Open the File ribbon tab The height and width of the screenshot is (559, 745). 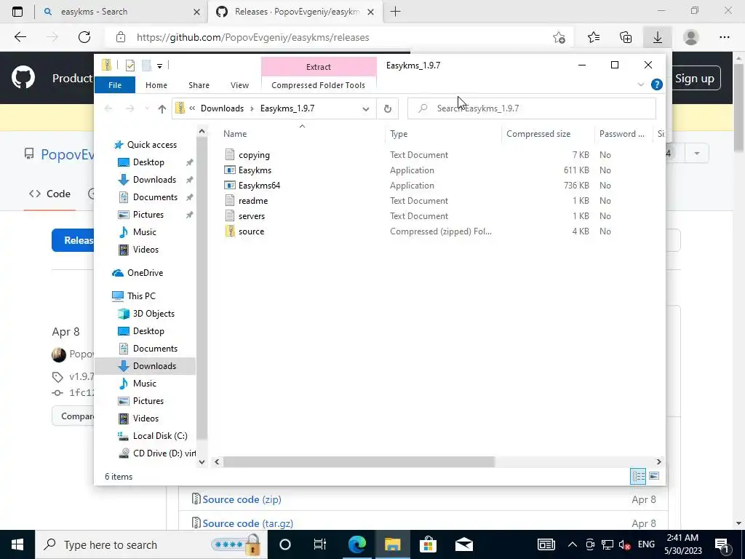point(115,85)
